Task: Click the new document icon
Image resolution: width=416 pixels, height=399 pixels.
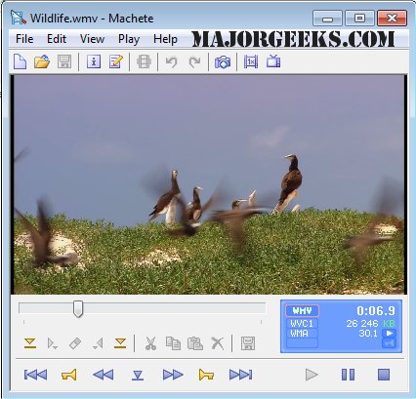Action: click(20, 61)
